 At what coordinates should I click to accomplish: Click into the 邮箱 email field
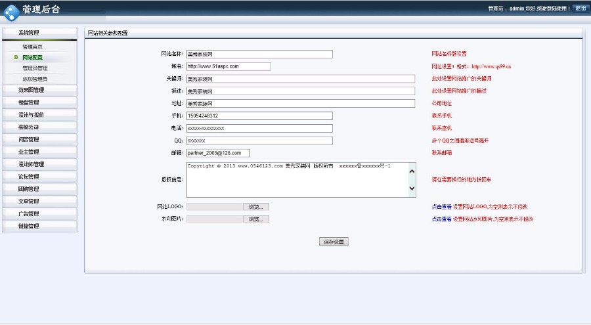point(218,153)
